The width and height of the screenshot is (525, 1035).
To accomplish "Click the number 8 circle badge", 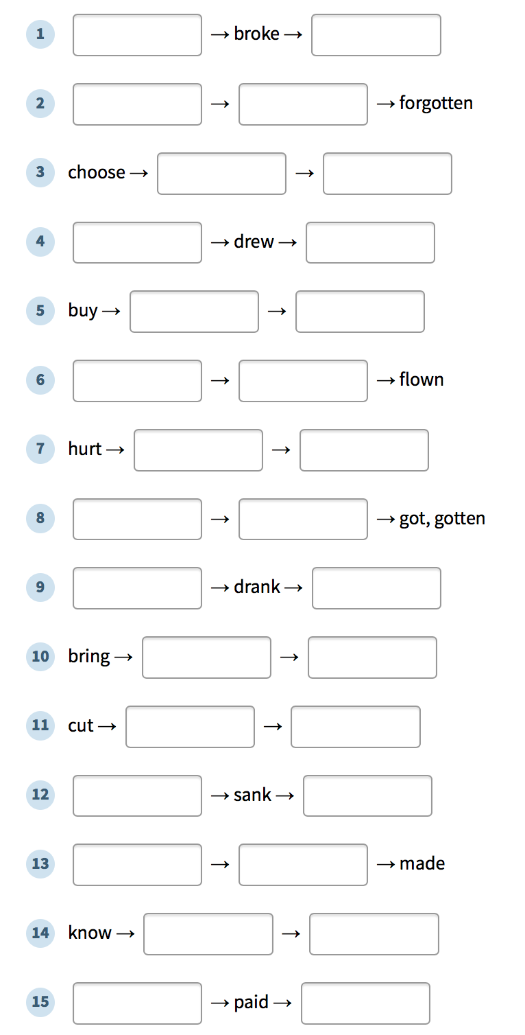I will [40, 517].
